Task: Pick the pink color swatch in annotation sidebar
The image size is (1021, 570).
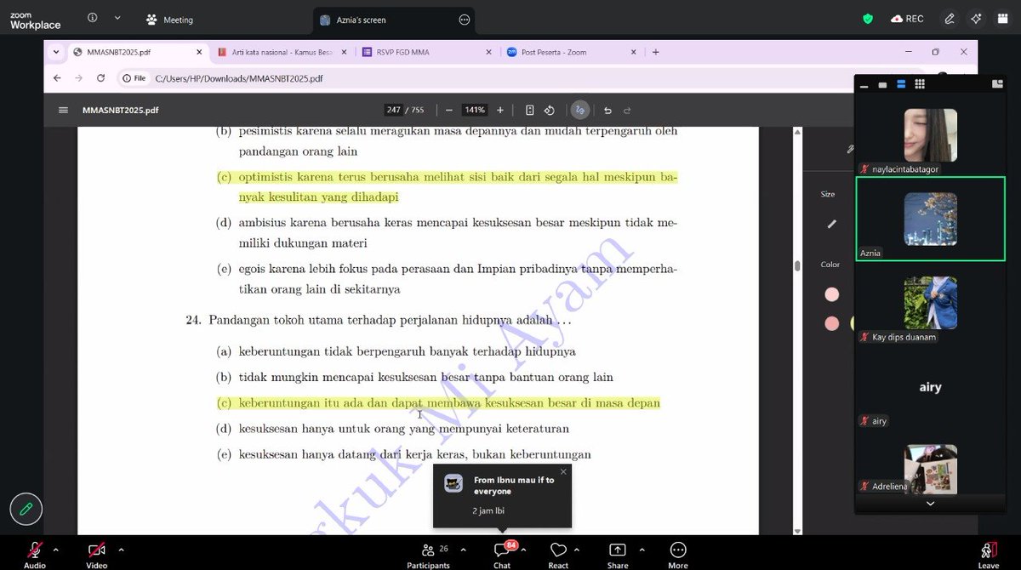Action: pos(833,294)
